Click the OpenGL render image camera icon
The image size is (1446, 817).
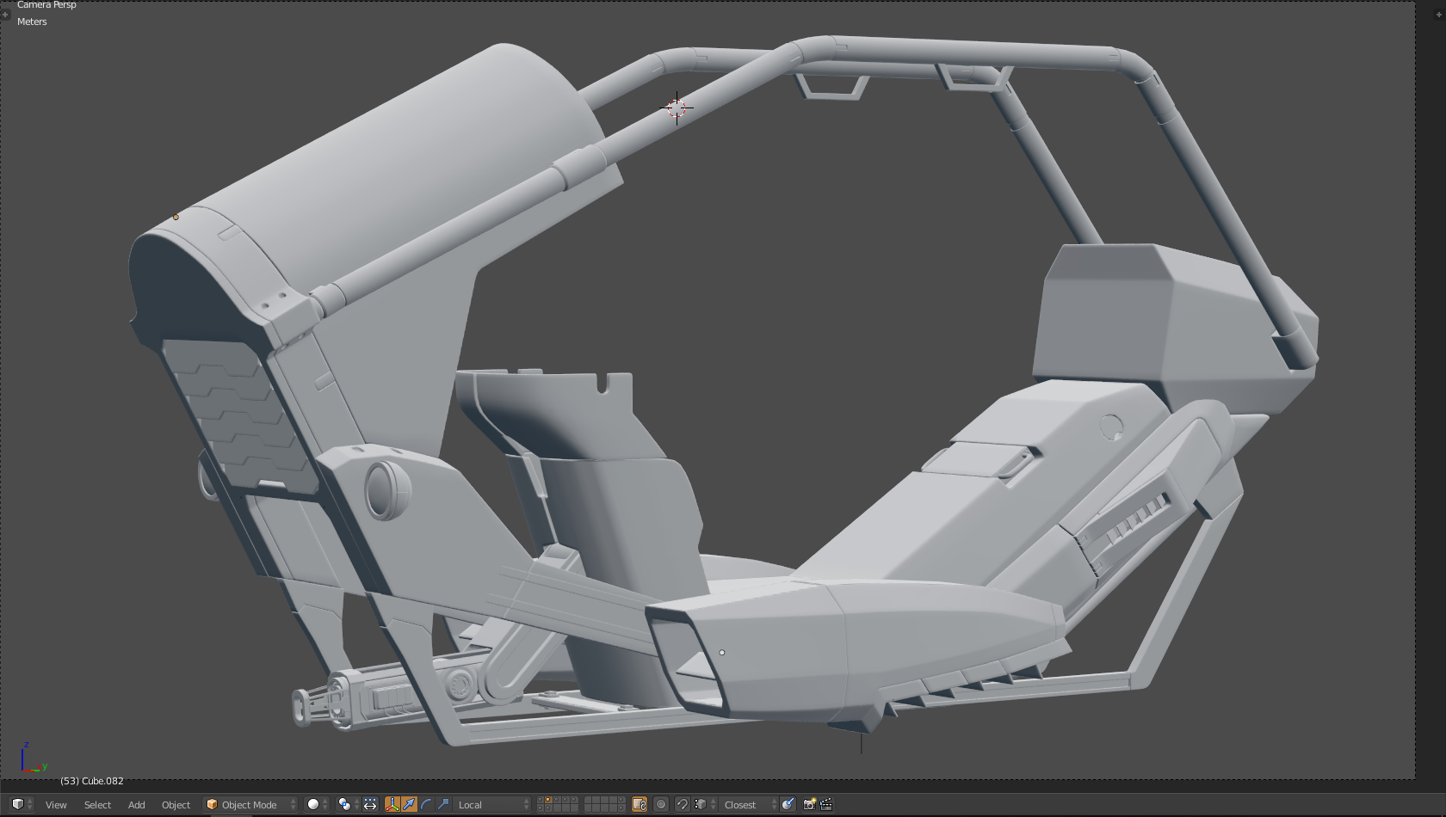click(809, 805)
